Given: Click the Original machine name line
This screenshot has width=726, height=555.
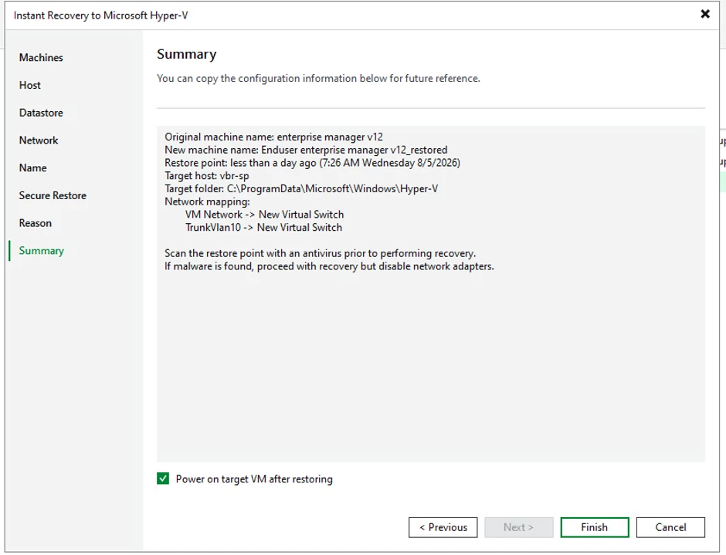Looking at the screenshot, I should pos(273,137).
